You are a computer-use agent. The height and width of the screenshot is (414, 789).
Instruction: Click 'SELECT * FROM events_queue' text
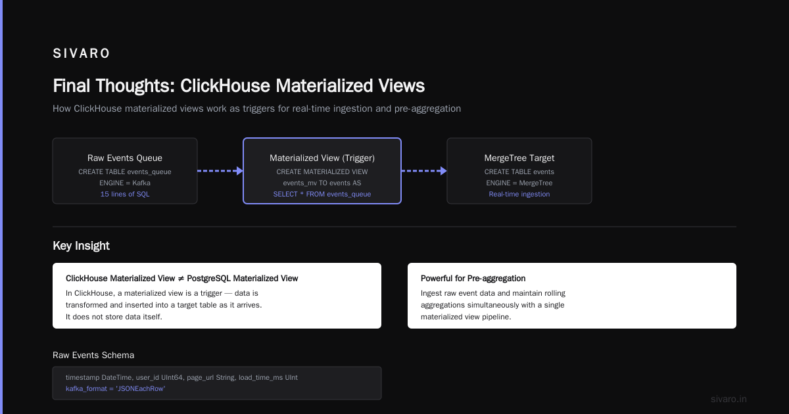click(322, 194)
